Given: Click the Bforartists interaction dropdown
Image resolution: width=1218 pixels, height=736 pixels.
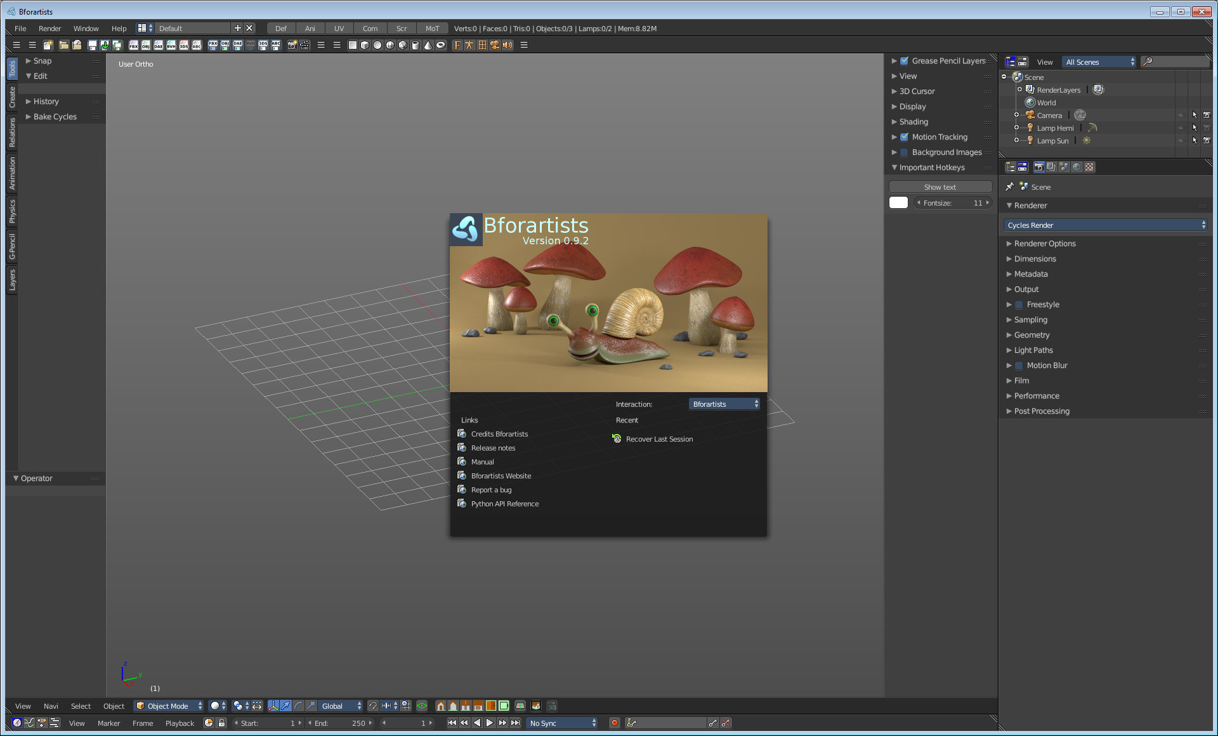Looking at the screenshot, I should coord(724,403).
